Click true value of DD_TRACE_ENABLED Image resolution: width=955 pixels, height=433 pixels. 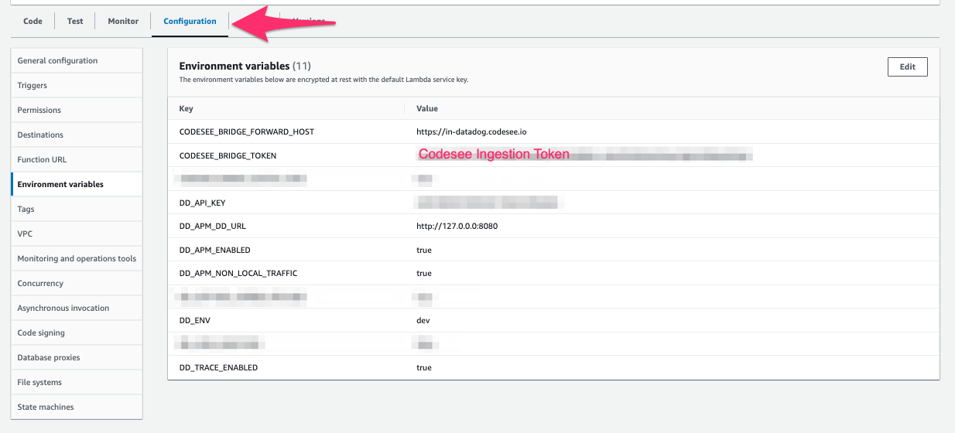(424, 367)
